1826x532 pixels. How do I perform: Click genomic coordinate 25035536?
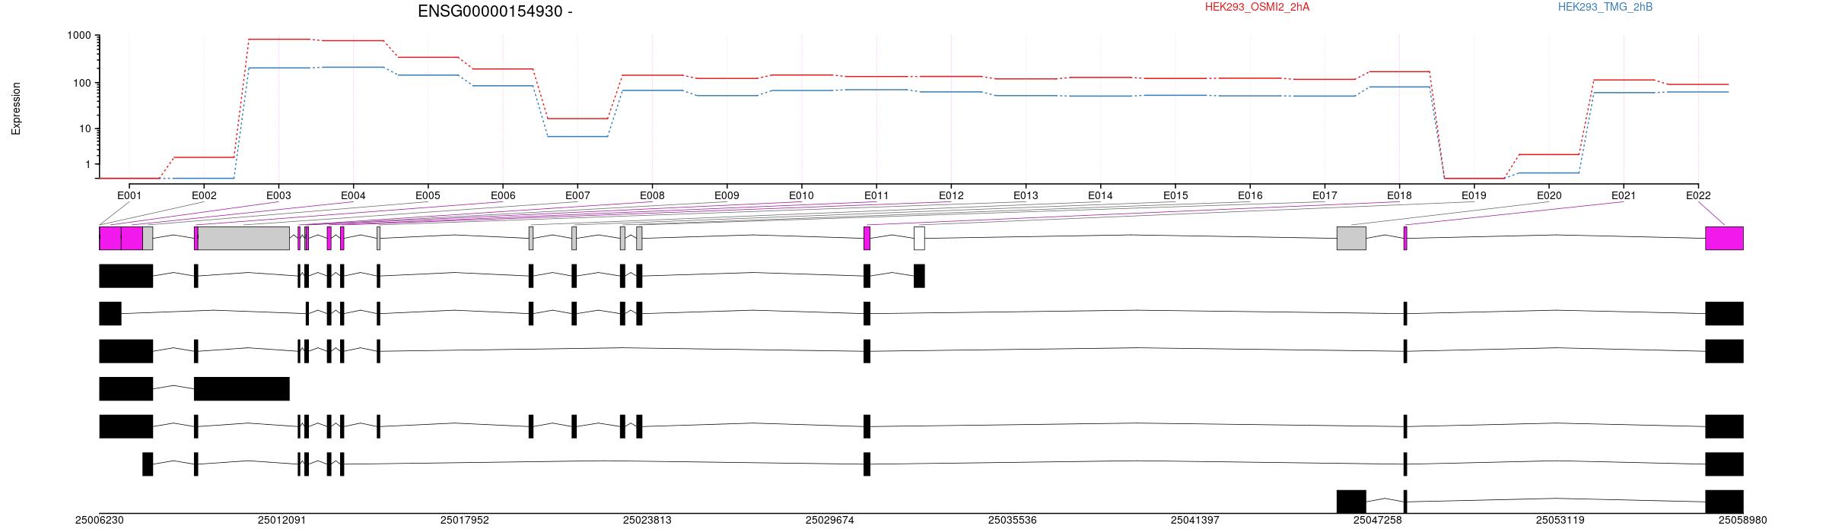click(x=1012, y=521)
